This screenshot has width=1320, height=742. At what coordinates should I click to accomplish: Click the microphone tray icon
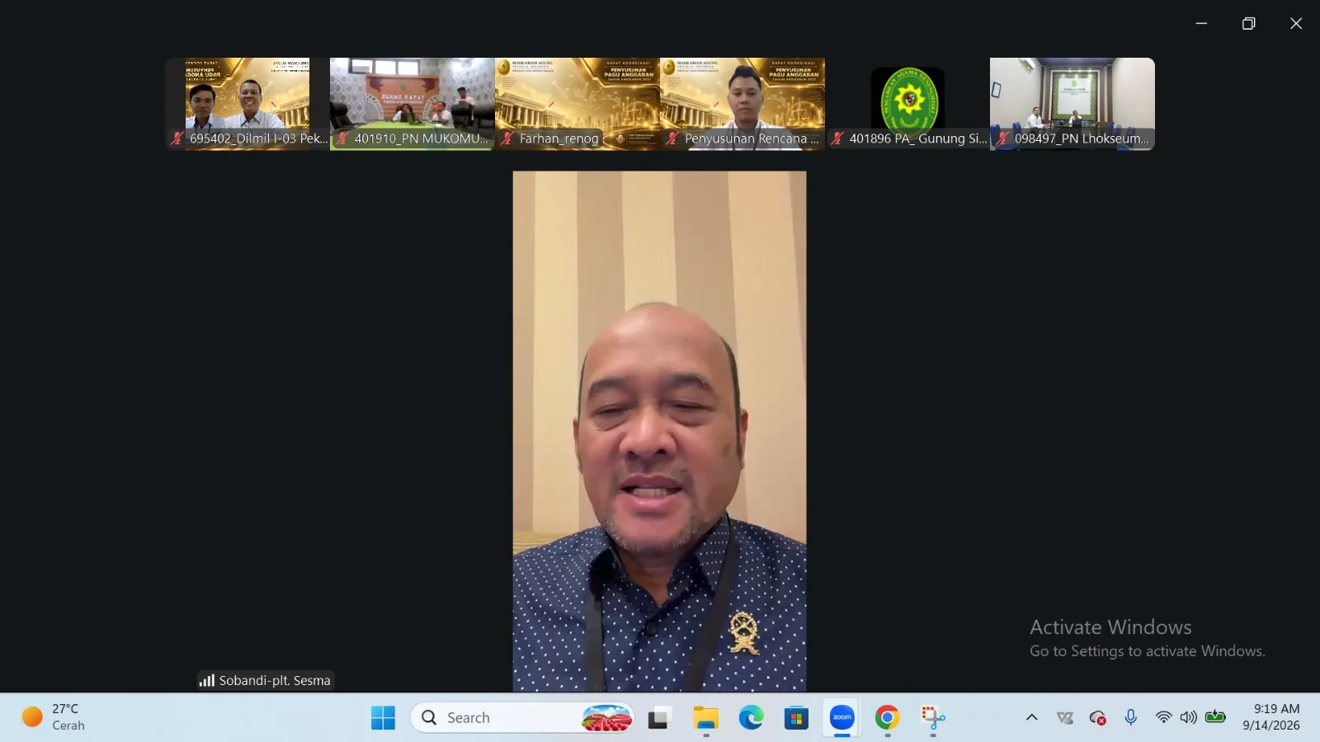click(1131, 717)
